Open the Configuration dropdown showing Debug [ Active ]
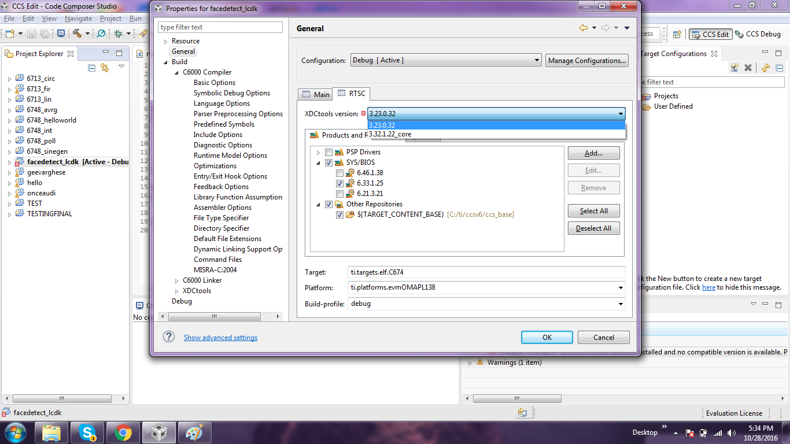 point(446,60)
